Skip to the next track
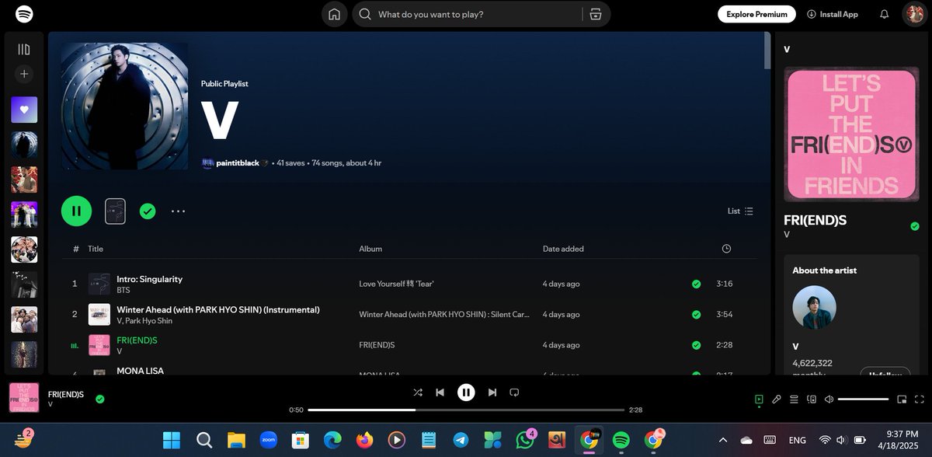This screenshot has height=457, width=932. coord(492,392)
